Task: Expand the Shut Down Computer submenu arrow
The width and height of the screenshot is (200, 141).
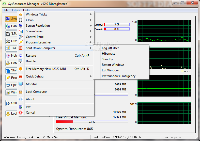Action: pos(91,48)
